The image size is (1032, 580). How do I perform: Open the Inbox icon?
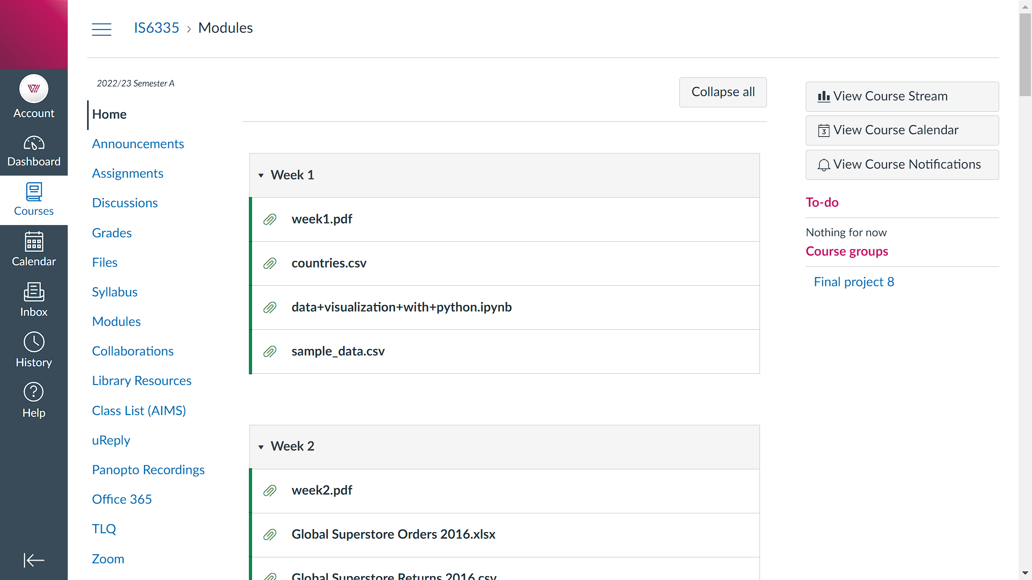tap(34, 300)
